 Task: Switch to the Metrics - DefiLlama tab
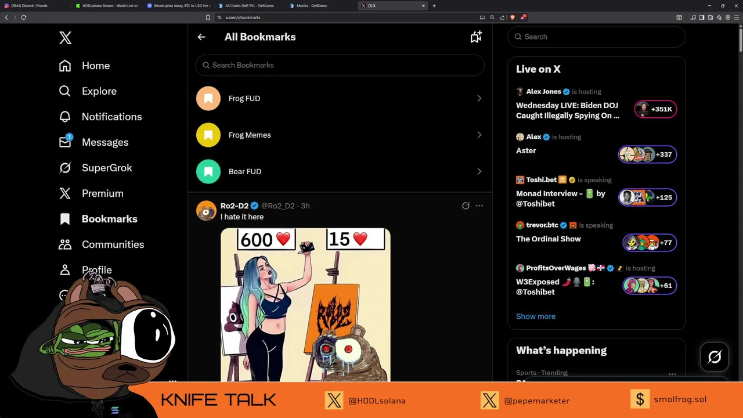click(322, 6)
